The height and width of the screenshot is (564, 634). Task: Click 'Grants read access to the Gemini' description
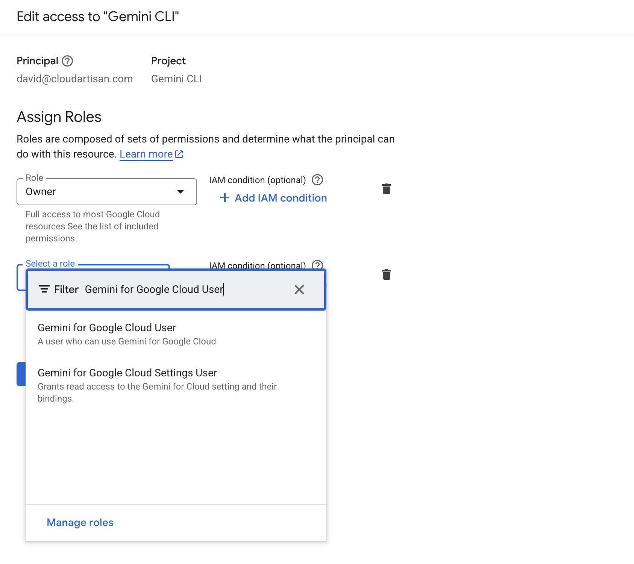point(157,393)
